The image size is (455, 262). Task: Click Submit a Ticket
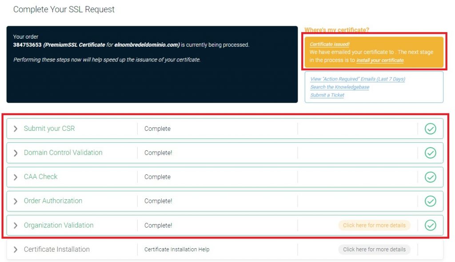tap(327, 95)
